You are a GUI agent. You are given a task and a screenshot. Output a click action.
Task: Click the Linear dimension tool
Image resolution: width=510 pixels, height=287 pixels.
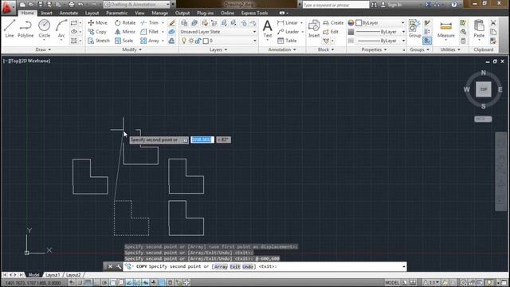288,23
